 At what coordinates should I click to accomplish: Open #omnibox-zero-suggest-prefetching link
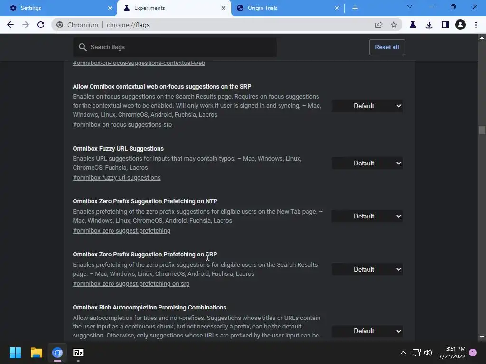121,231
